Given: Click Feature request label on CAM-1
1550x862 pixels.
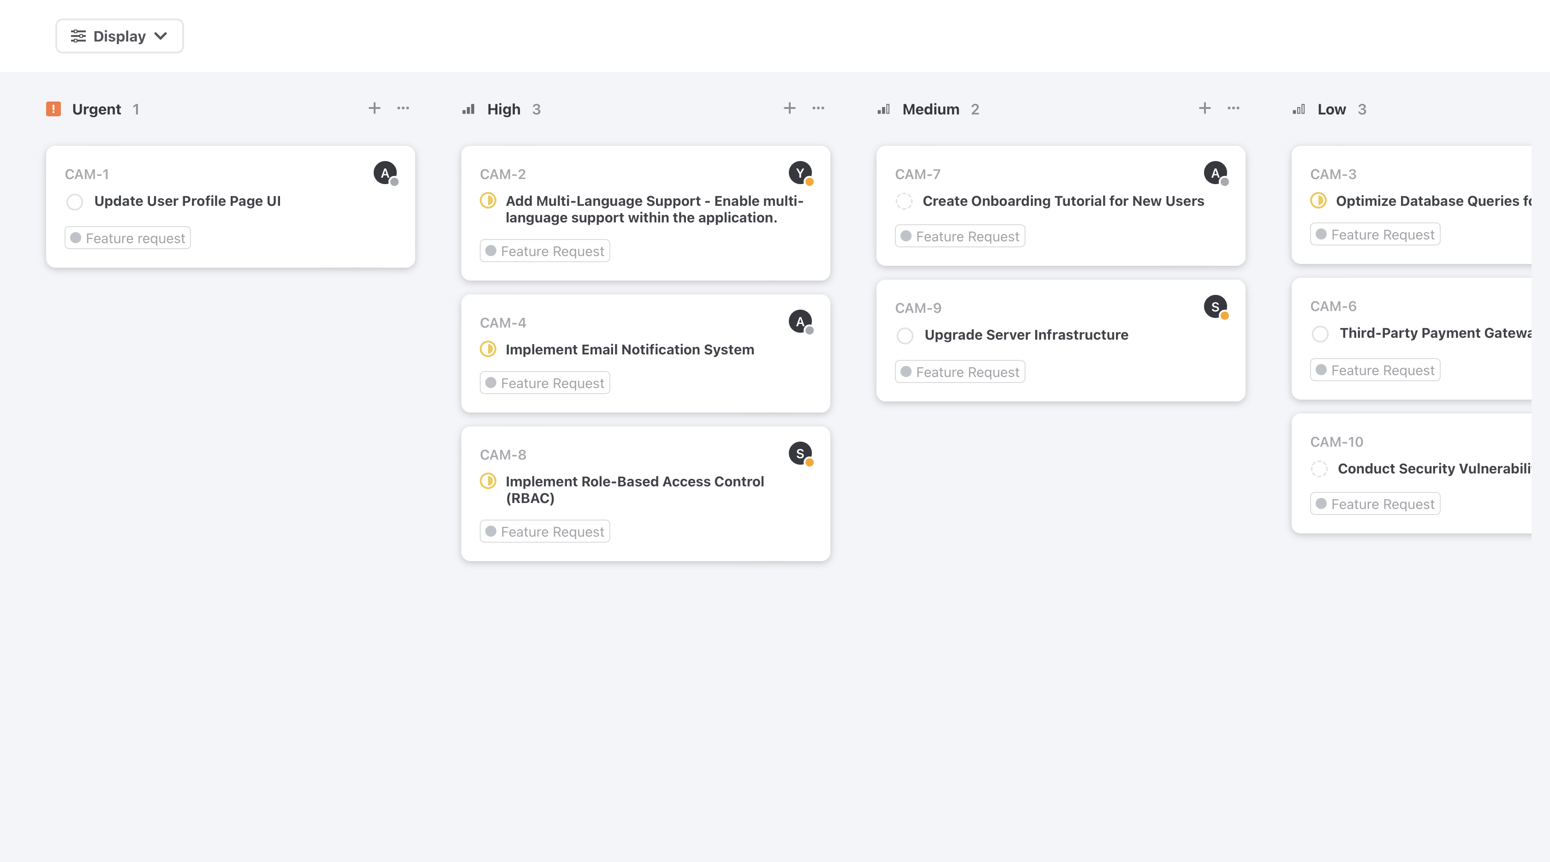Looking at the screenshot, I should pyautogui.click(x=128, y=239).
